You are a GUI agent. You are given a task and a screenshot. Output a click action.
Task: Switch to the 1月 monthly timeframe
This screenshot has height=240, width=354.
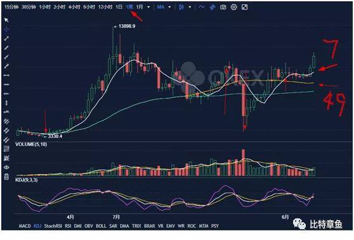pyautogui.click(x=140, y=7)
